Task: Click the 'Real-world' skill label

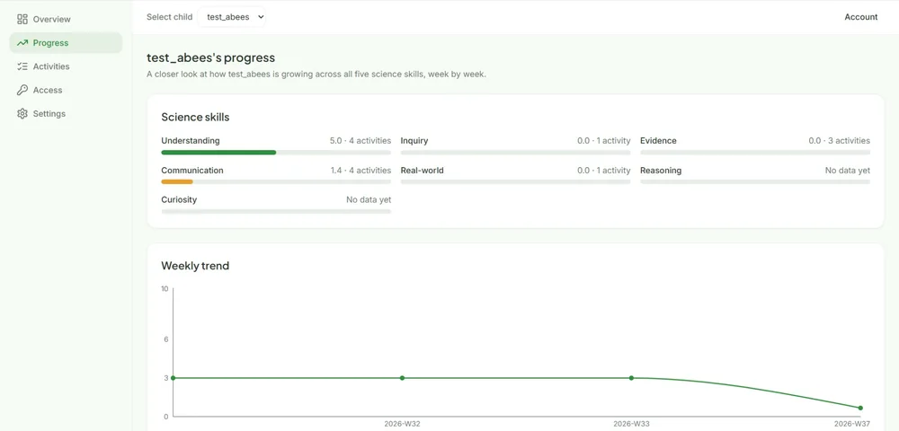Action: (x=422, y=171)
